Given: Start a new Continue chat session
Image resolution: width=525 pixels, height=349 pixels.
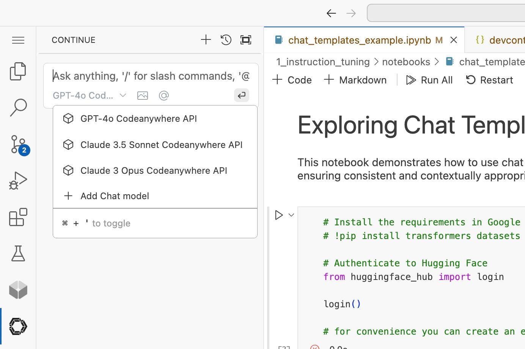Looking at the screenshot, I should [206, 39].
